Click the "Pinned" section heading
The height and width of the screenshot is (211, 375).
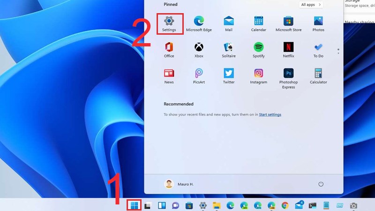click(171, 4)
